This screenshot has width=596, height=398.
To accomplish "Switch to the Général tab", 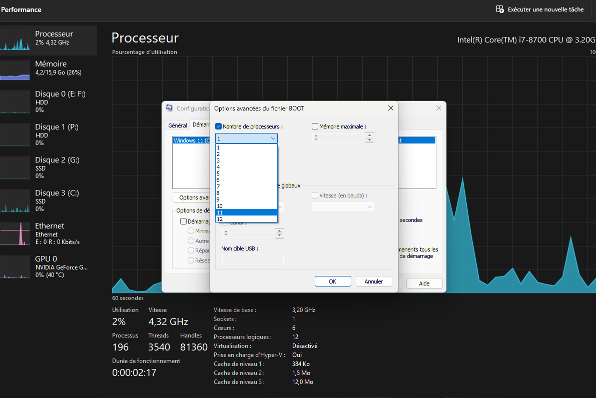I will [178, 125].
